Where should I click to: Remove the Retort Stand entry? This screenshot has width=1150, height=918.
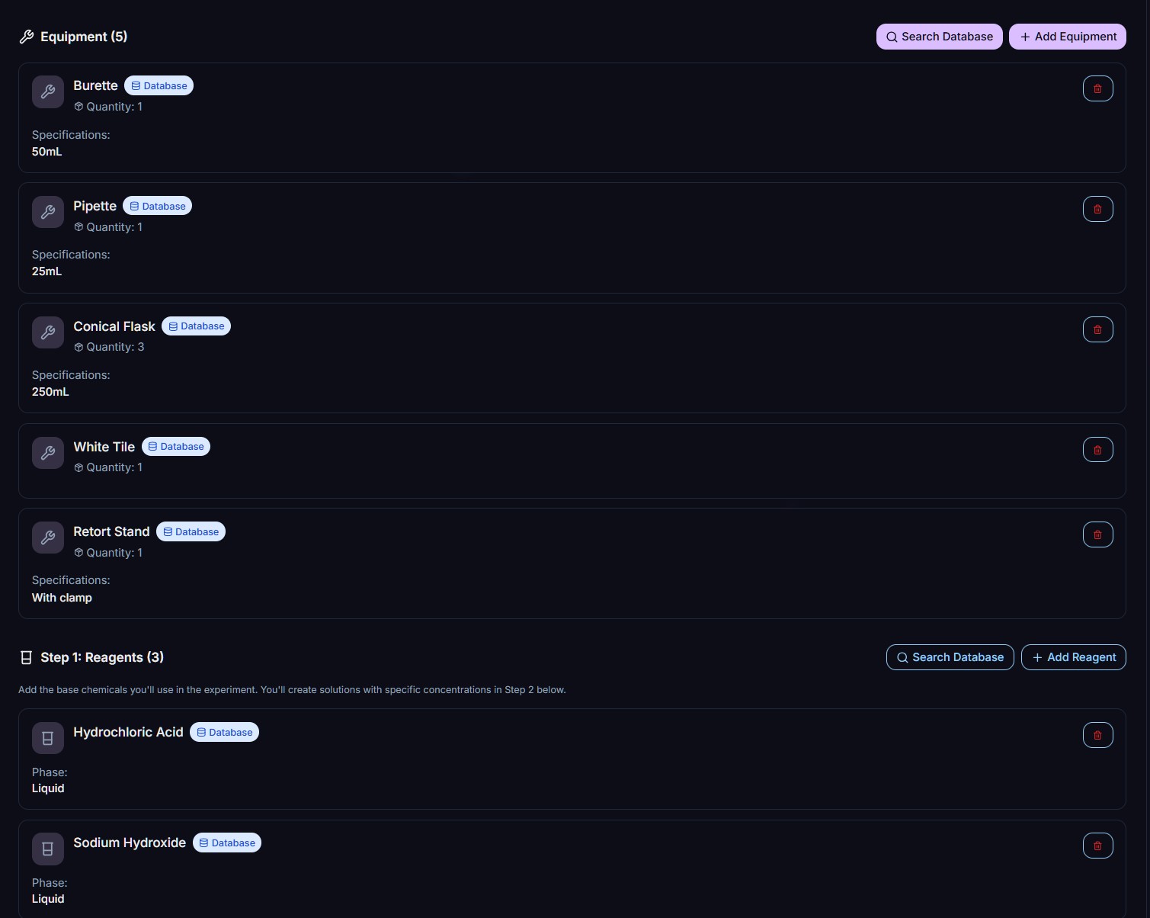point(1097,534)
